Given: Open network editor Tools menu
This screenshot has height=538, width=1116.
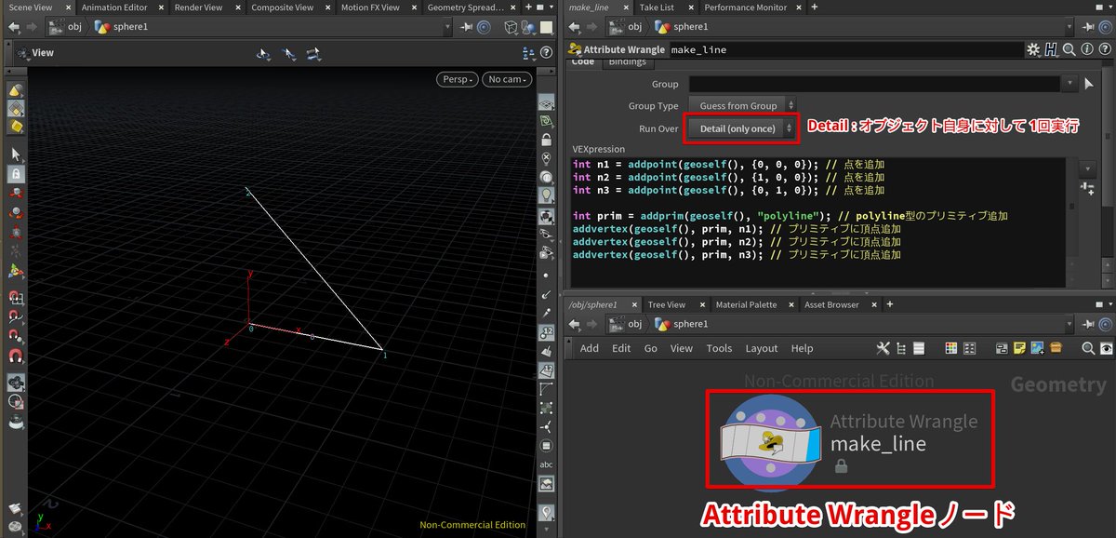Looking at the screenshot, I should click(719, 348).
